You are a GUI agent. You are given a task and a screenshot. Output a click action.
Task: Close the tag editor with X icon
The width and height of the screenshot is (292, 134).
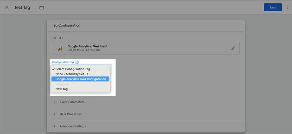click(x=7, y=7)
